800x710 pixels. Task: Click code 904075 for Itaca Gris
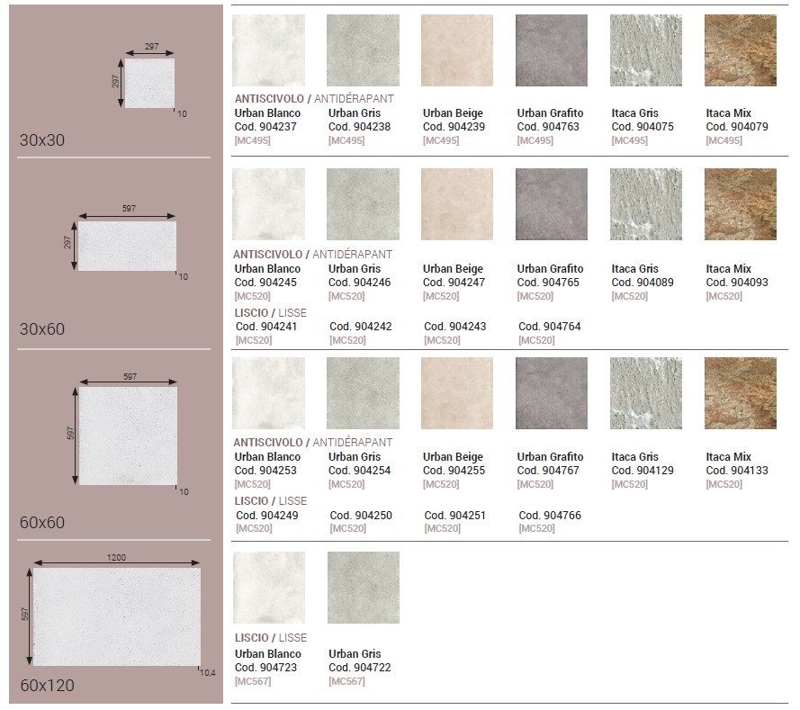pyautogui.click(x=643, y=127)
